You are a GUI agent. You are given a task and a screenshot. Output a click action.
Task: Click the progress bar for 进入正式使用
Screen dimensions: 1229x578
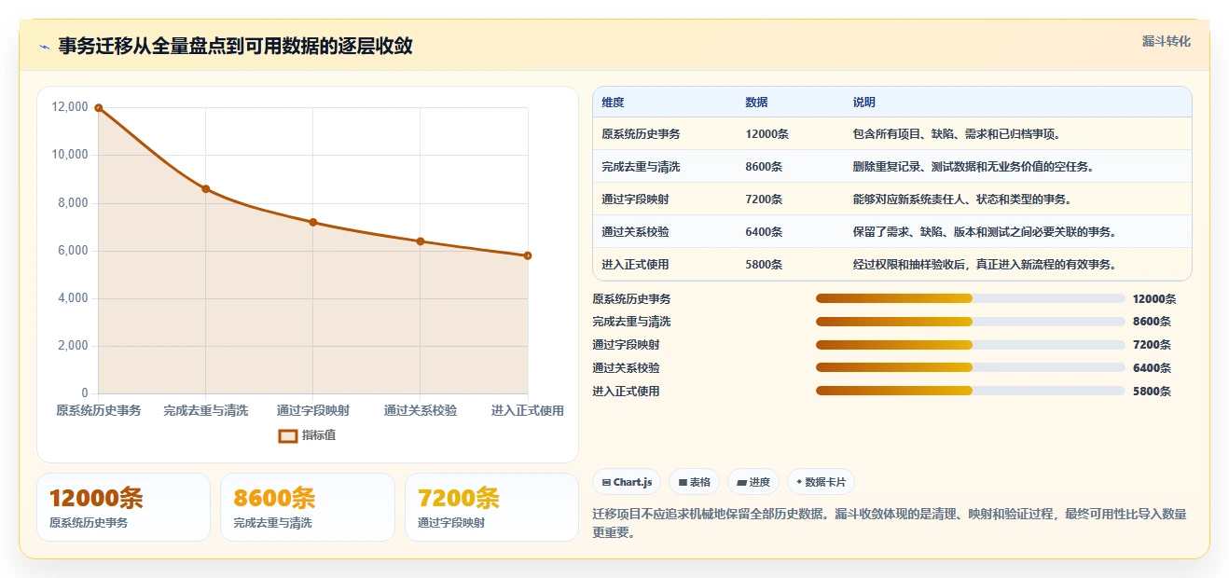970,392
